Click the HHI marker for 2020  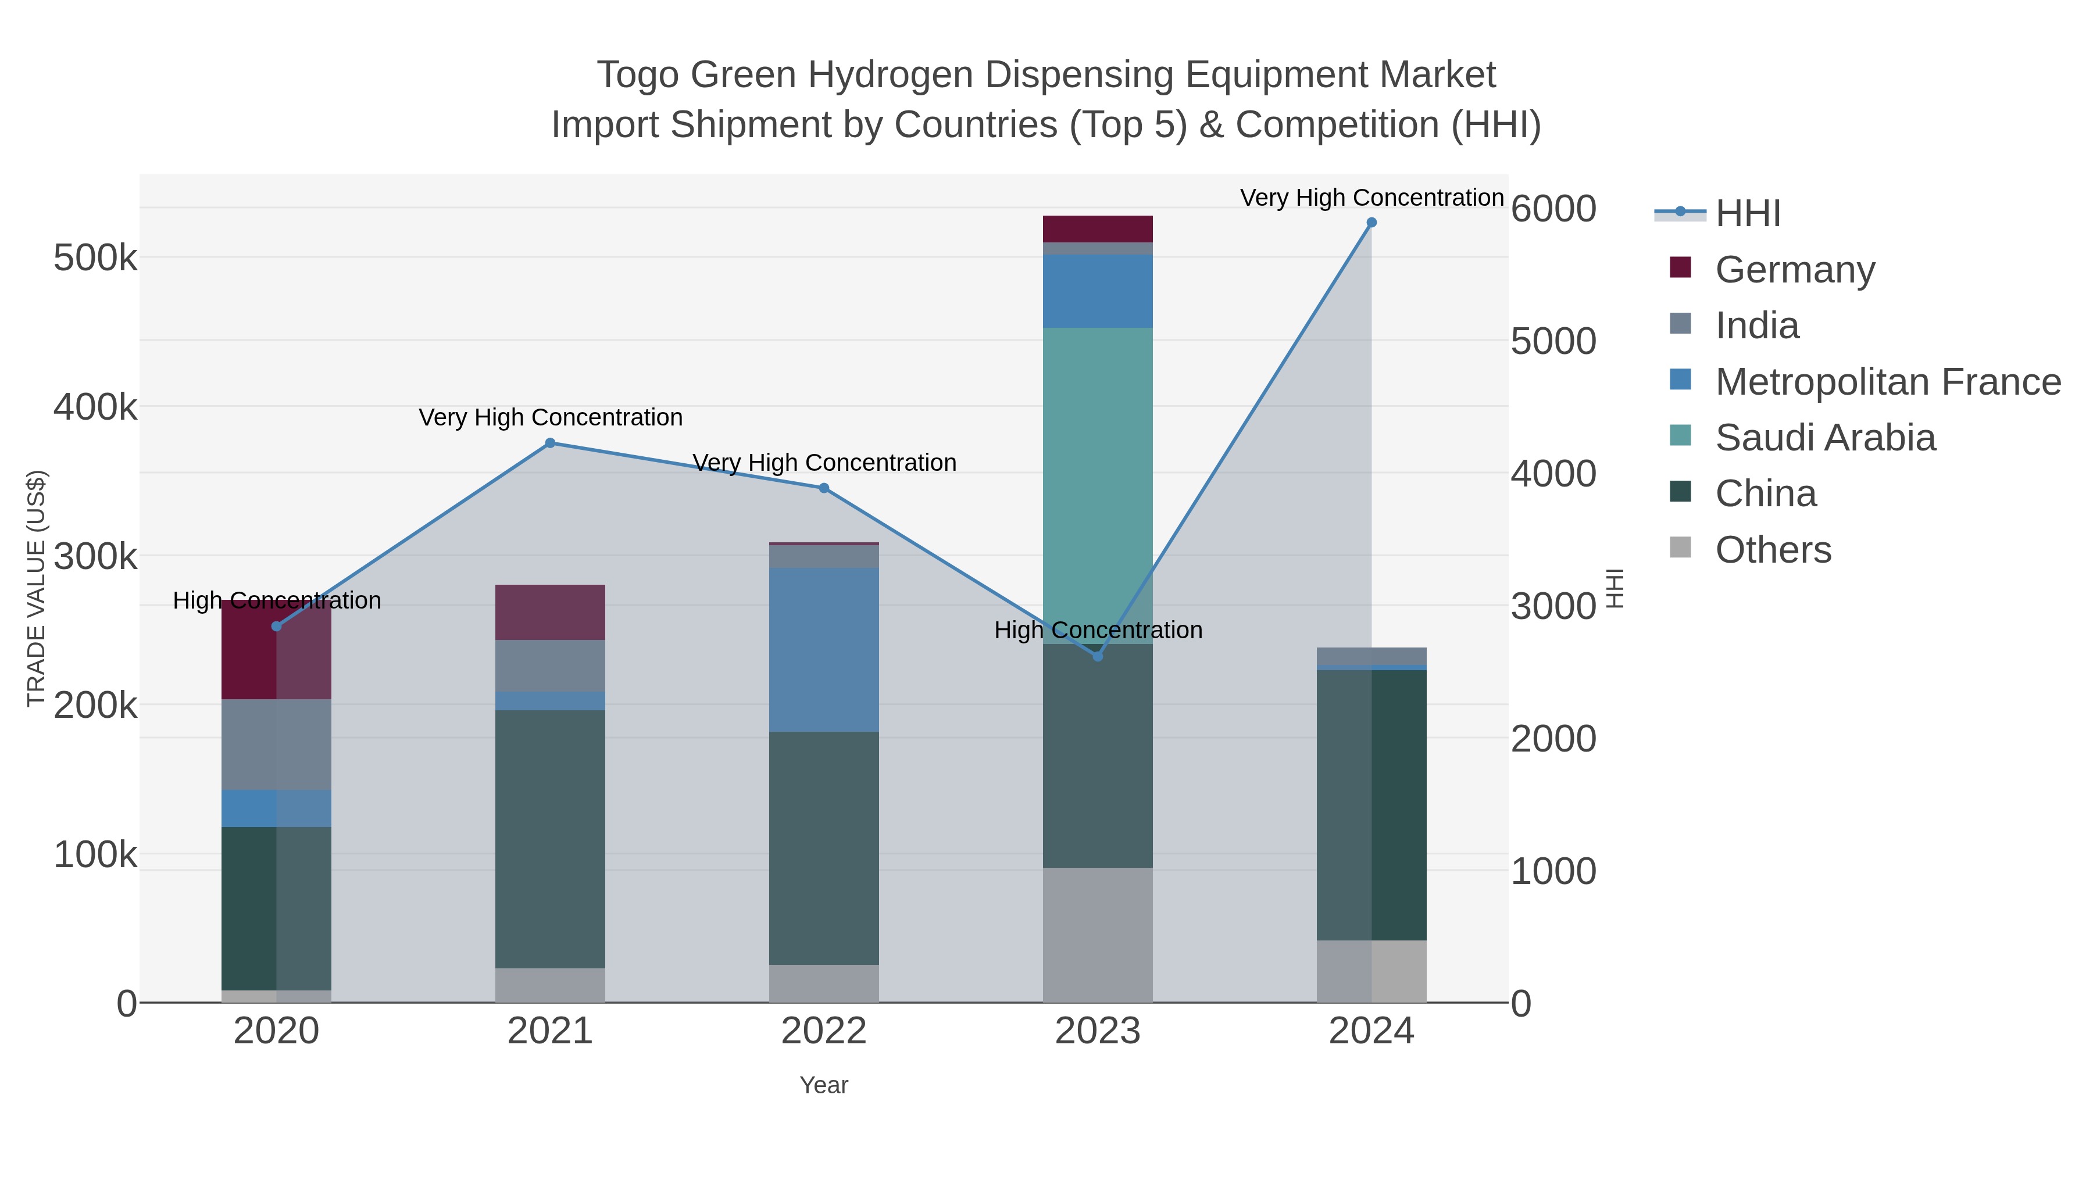coord(276,626)
